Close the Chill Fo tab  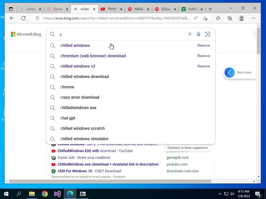(x=202, y=9)
